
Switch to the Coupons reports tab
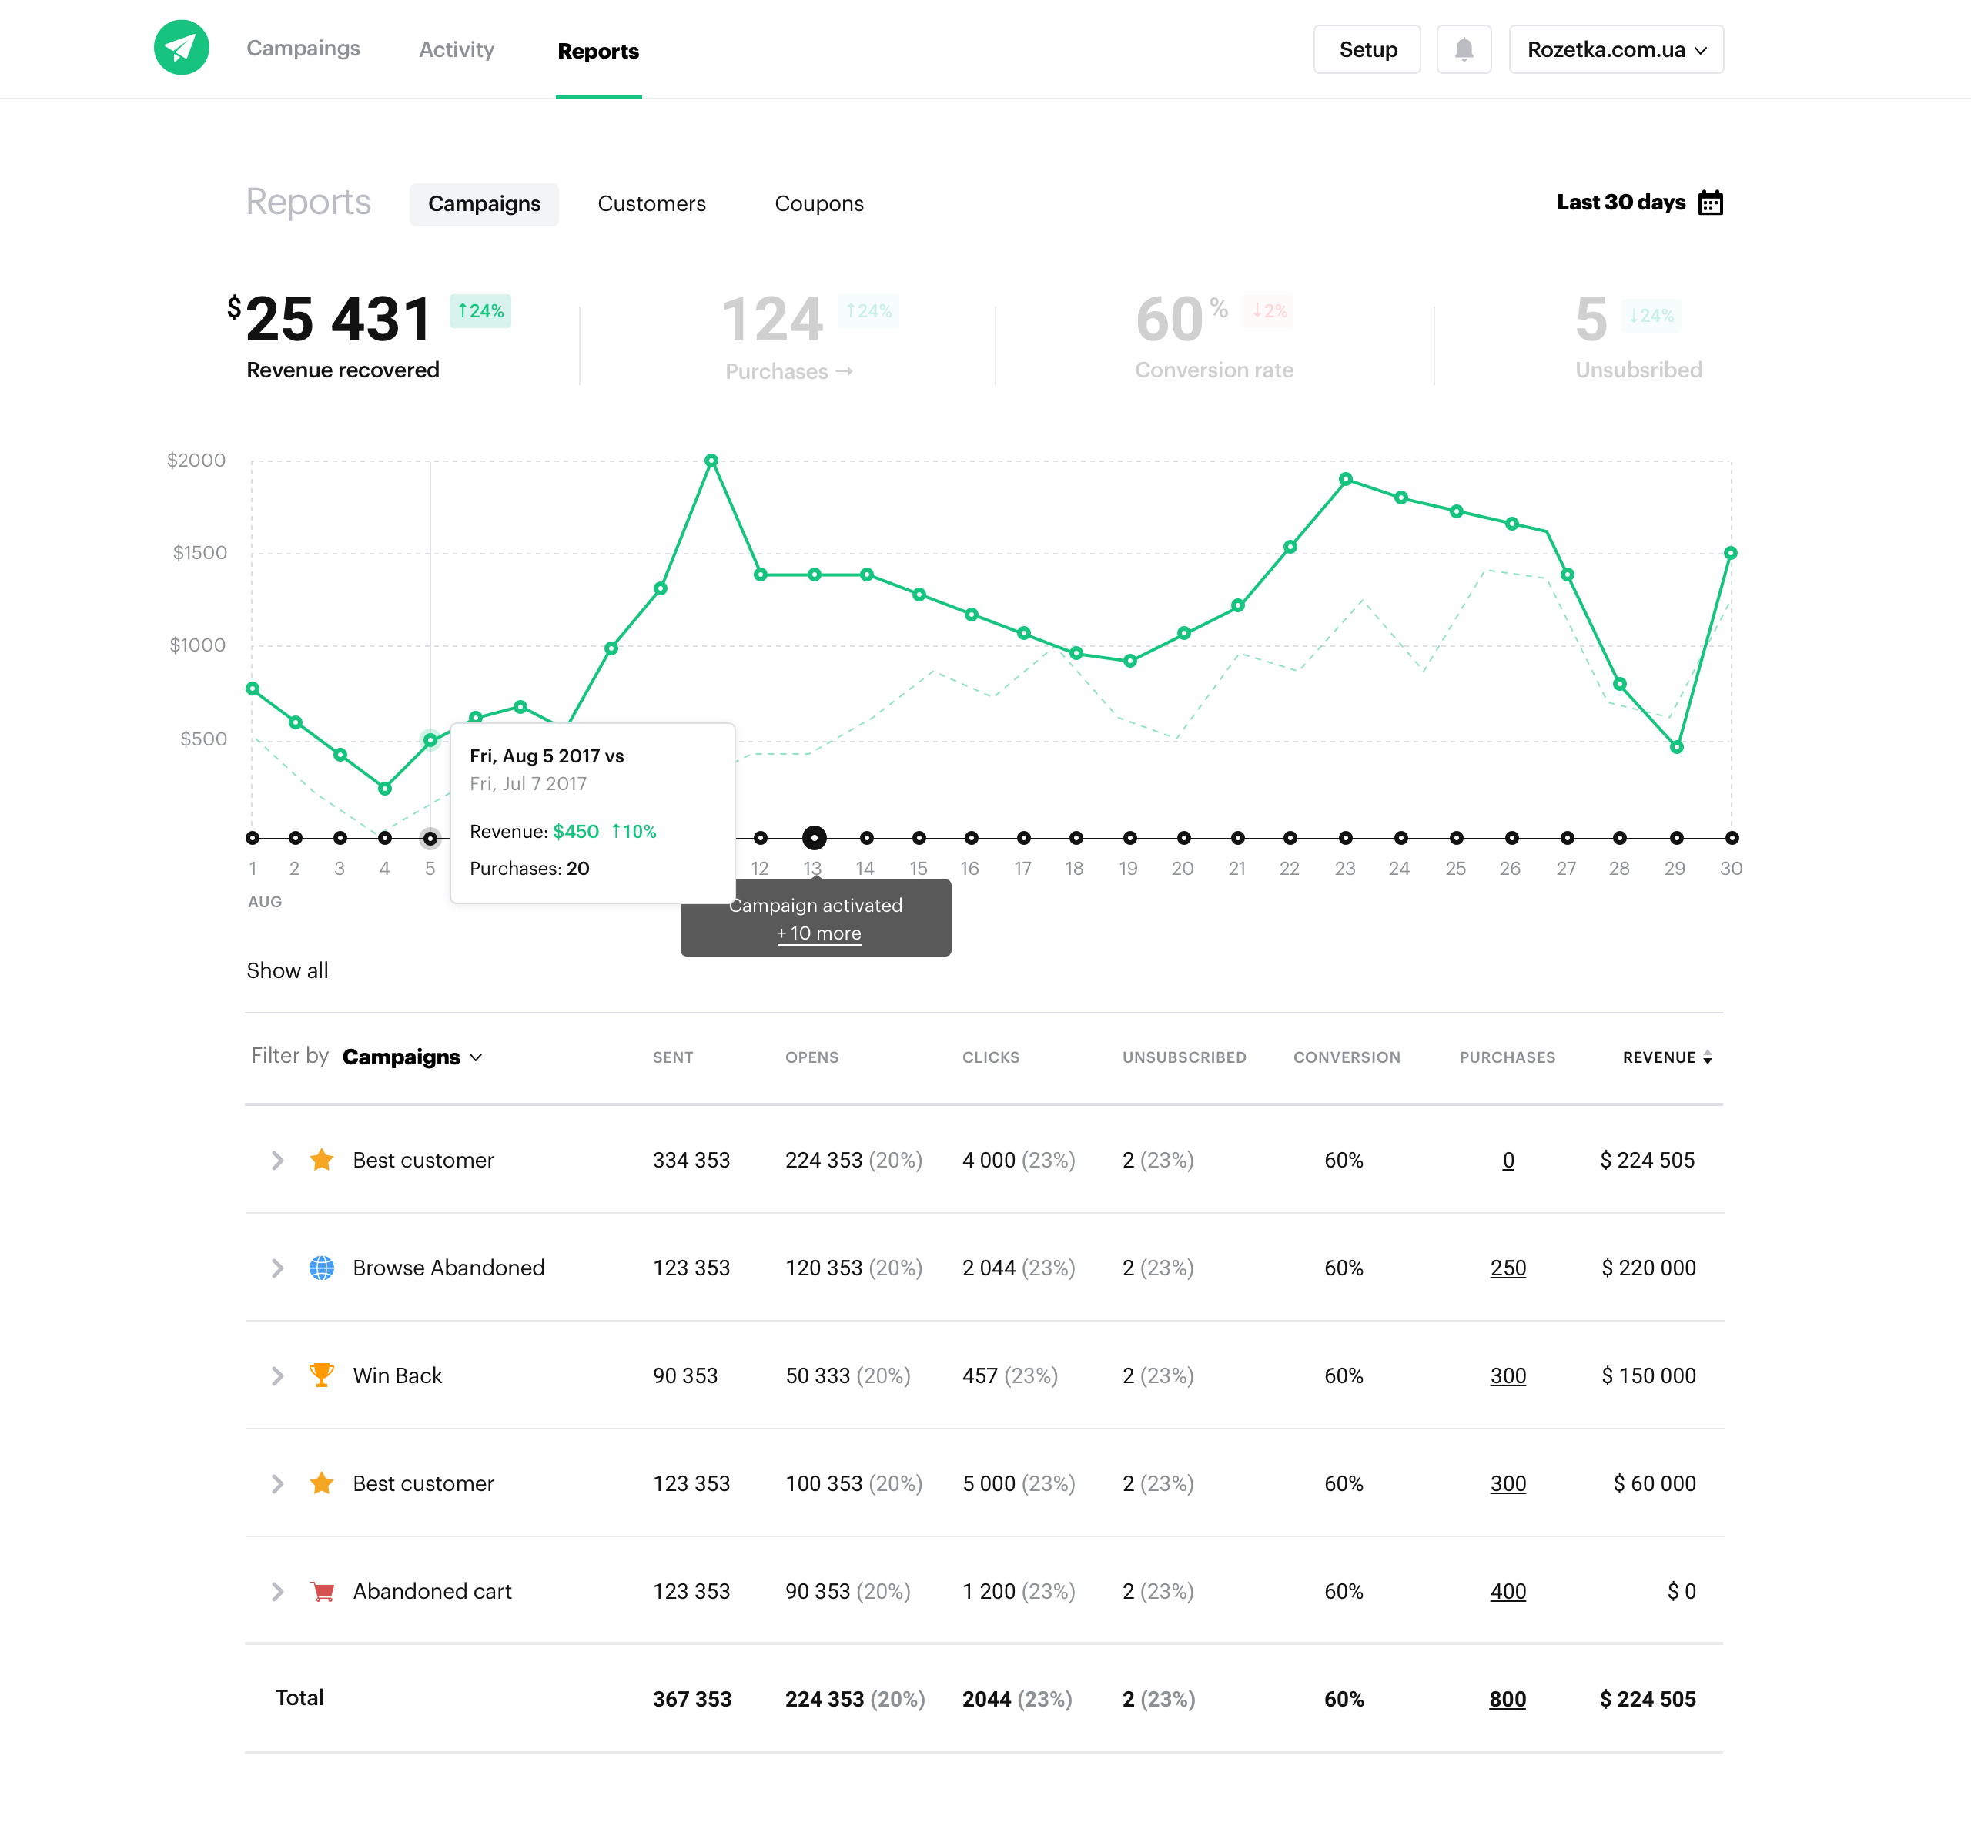coord(819,204)
